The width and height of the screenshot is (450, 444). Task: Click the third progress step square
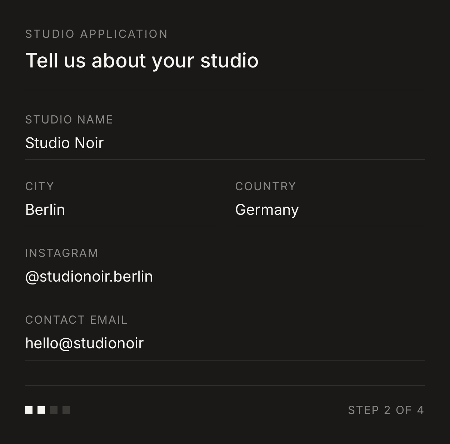[54, 410]
